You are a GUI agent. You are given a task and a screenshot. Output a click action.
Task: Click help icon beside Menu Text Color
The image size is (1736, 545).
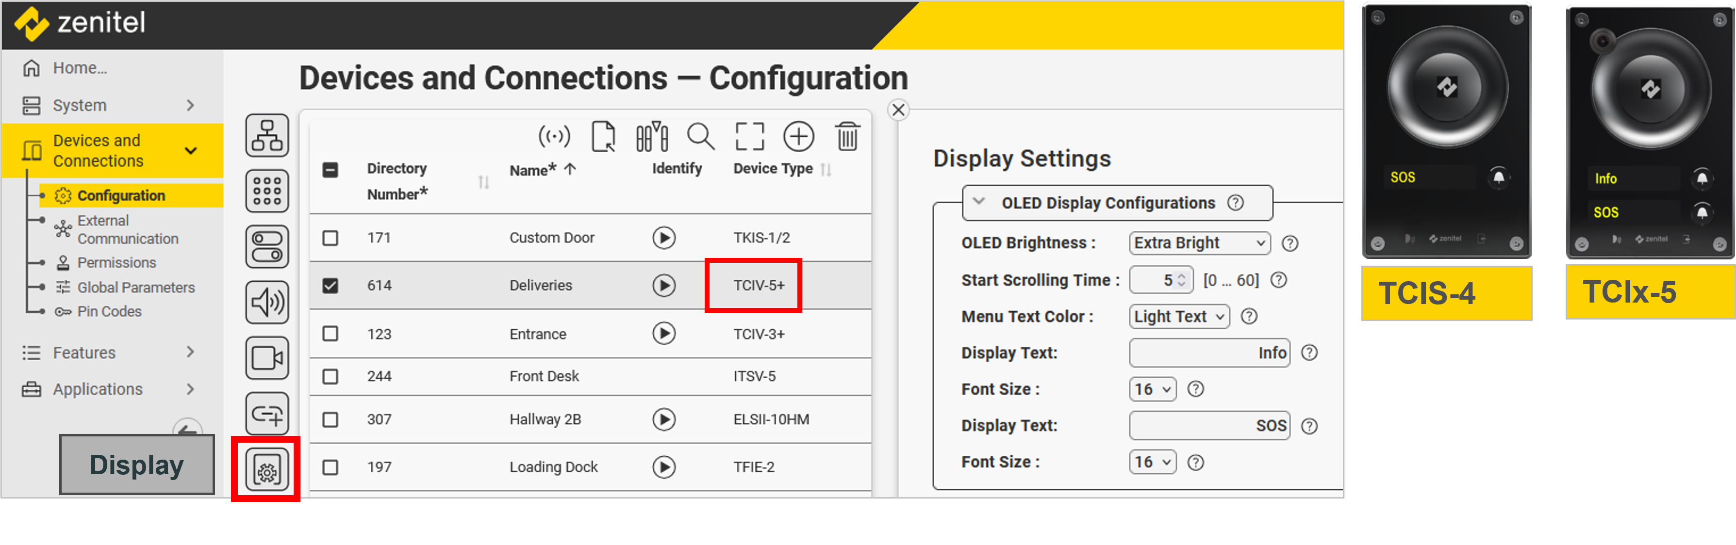(1249, 316)
